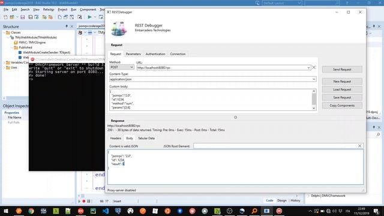This screenshot has width=384, height=216.
Task: Collapse the Published node in Structure
Action: point(12,47)
